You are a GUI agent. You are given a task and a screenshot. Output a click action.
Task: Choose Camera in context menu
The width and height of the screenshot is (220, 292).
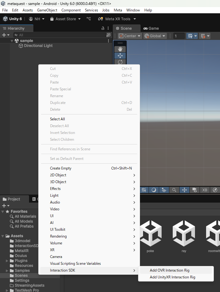tap(89, 257)
